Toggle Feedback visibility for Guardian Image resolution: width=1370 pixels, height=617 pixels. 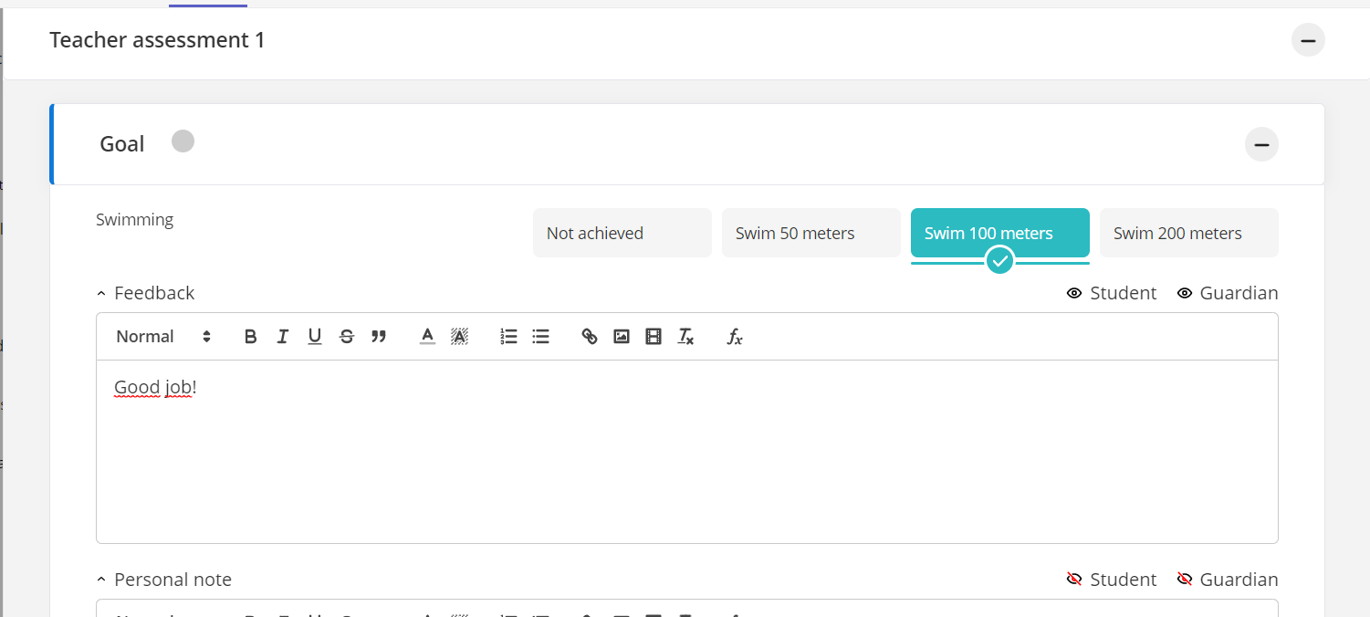click(1228, 293)
